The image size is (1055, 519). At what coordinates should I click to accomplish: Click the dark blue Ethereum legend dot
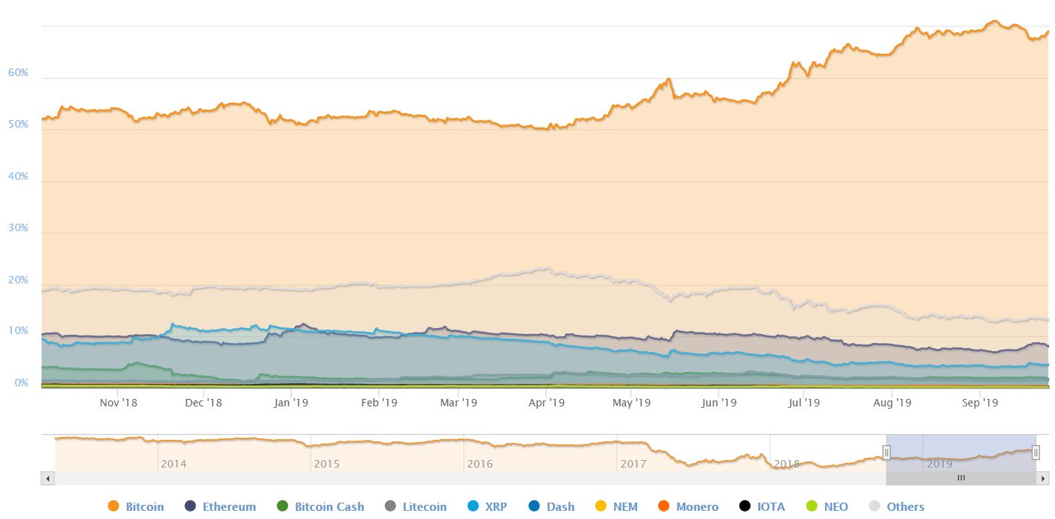[x=190, y=506]
